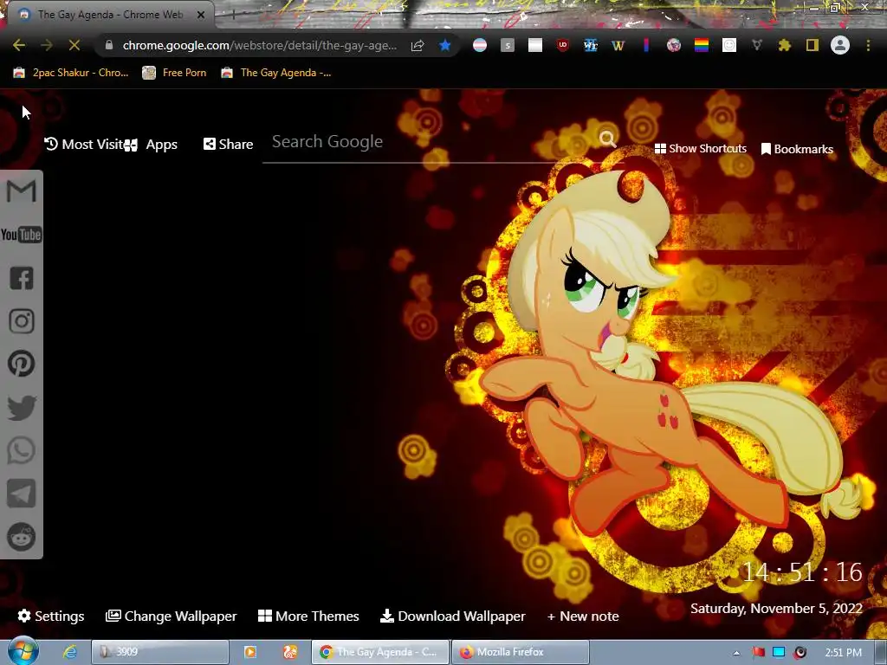Toggle the Chrome side panel icon
Image resolution: width=887 pixels, height=665 pixels.
[813, 45]
